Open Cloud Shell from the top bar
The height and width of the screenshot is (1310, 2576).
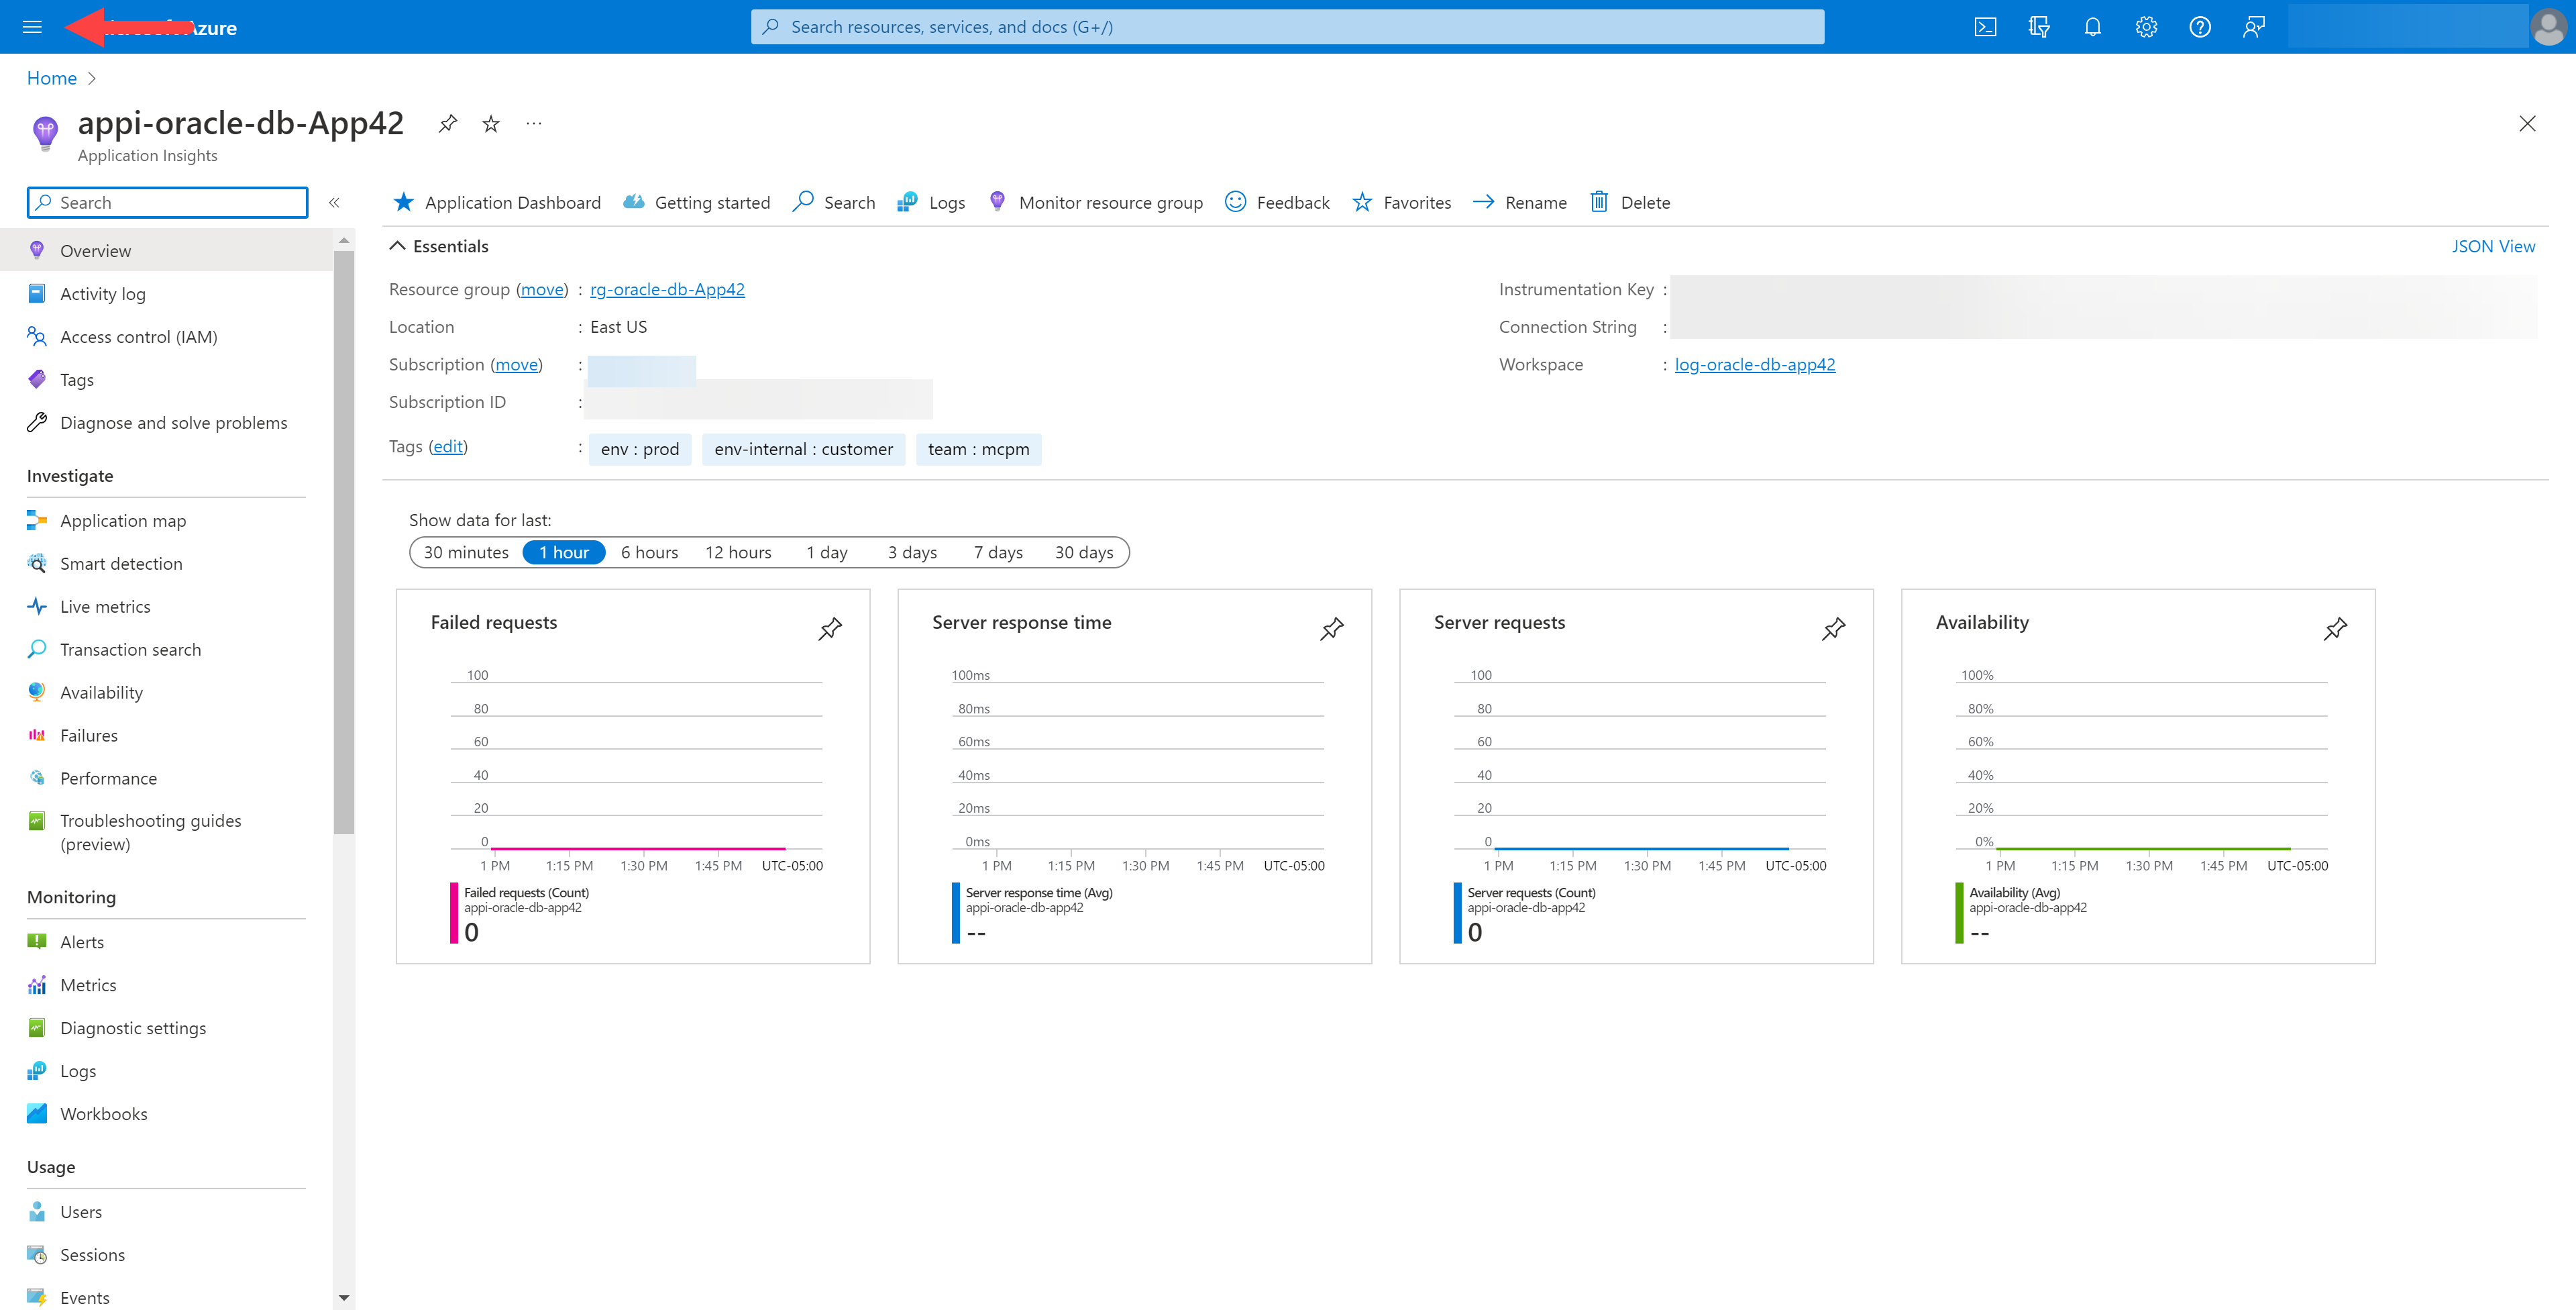coord(1985,27)
